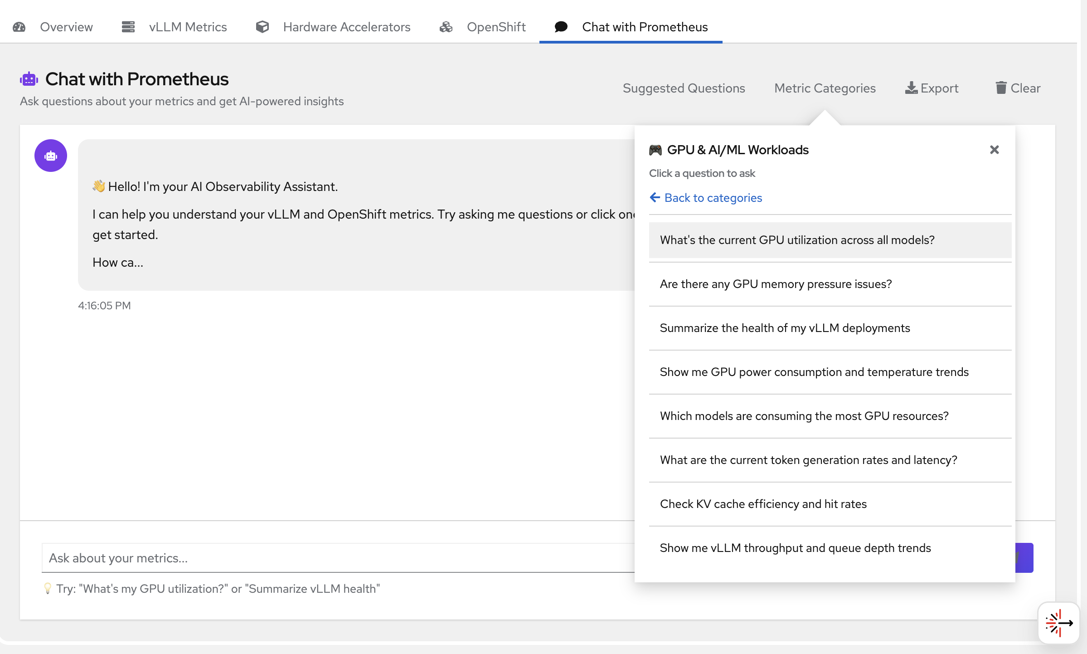Click the OpenShift cluster icon

point(446,27)
